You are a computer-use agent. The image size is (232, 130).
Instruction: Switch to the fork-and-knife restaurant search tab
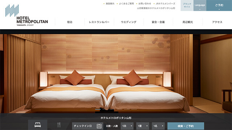[x=59, y=125]
